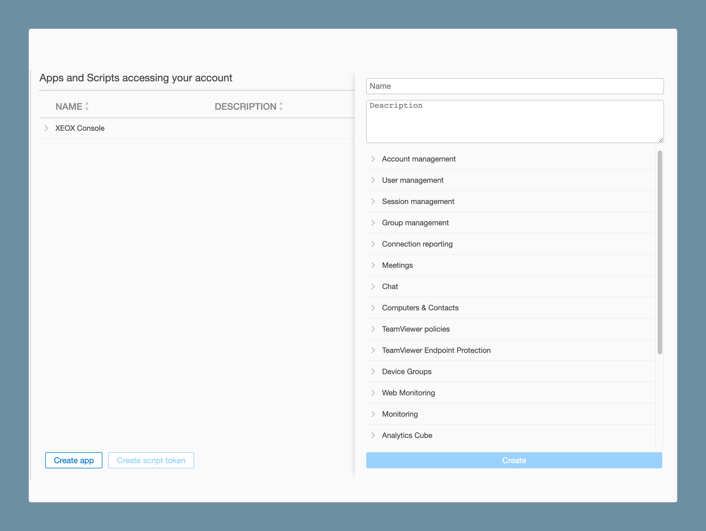Click Create script token button
Screen dimensions: 706x531
coord(151,460)
